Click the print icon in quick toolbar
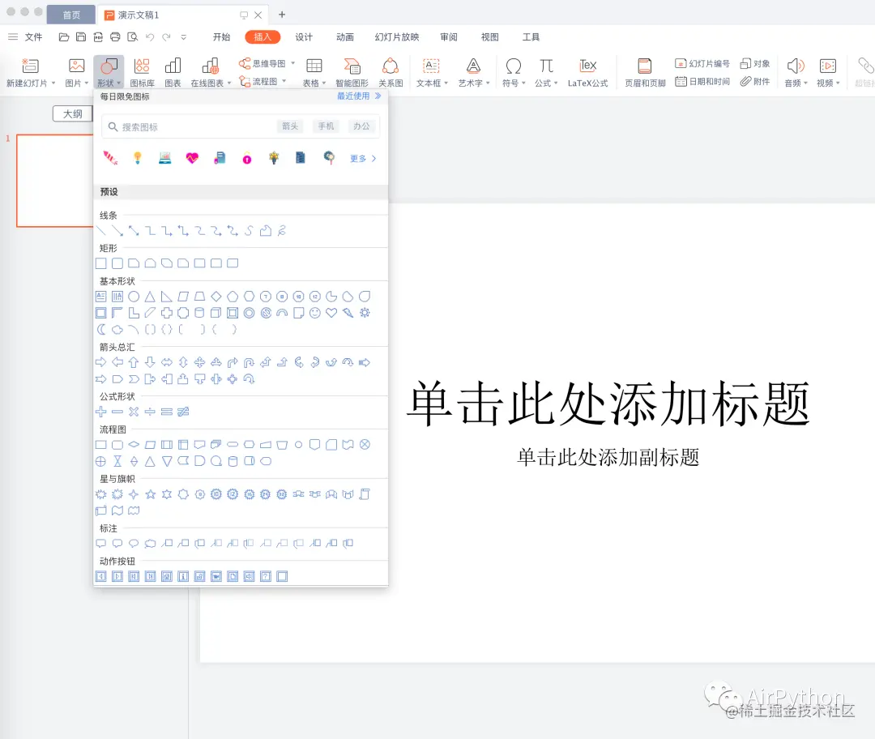This screenshot has height=739, width=875. coord(115,36)
